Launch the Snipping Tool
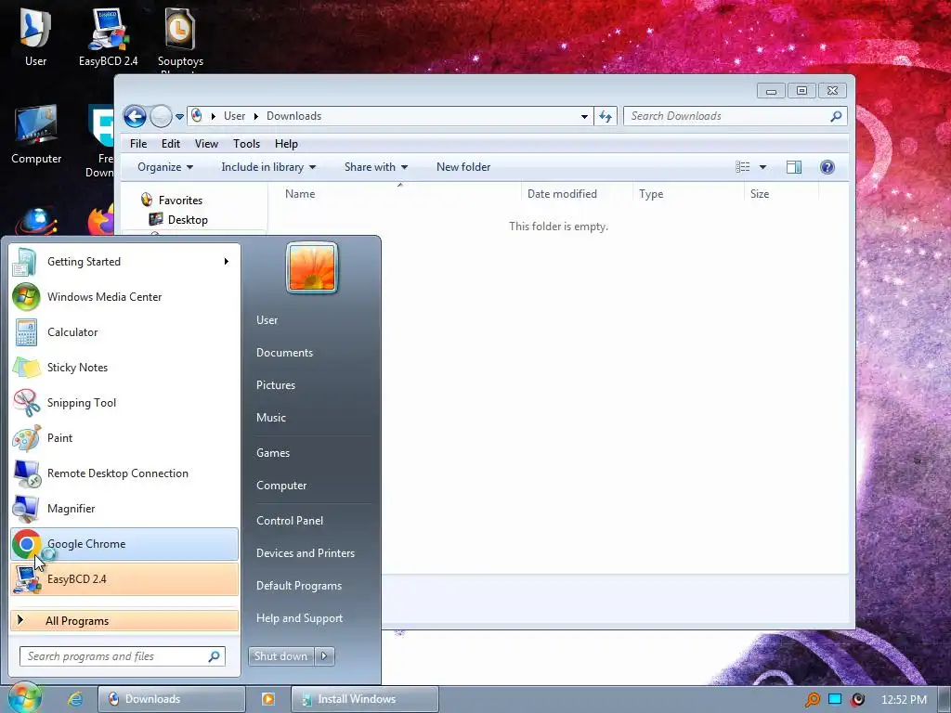 coord(124,403)
